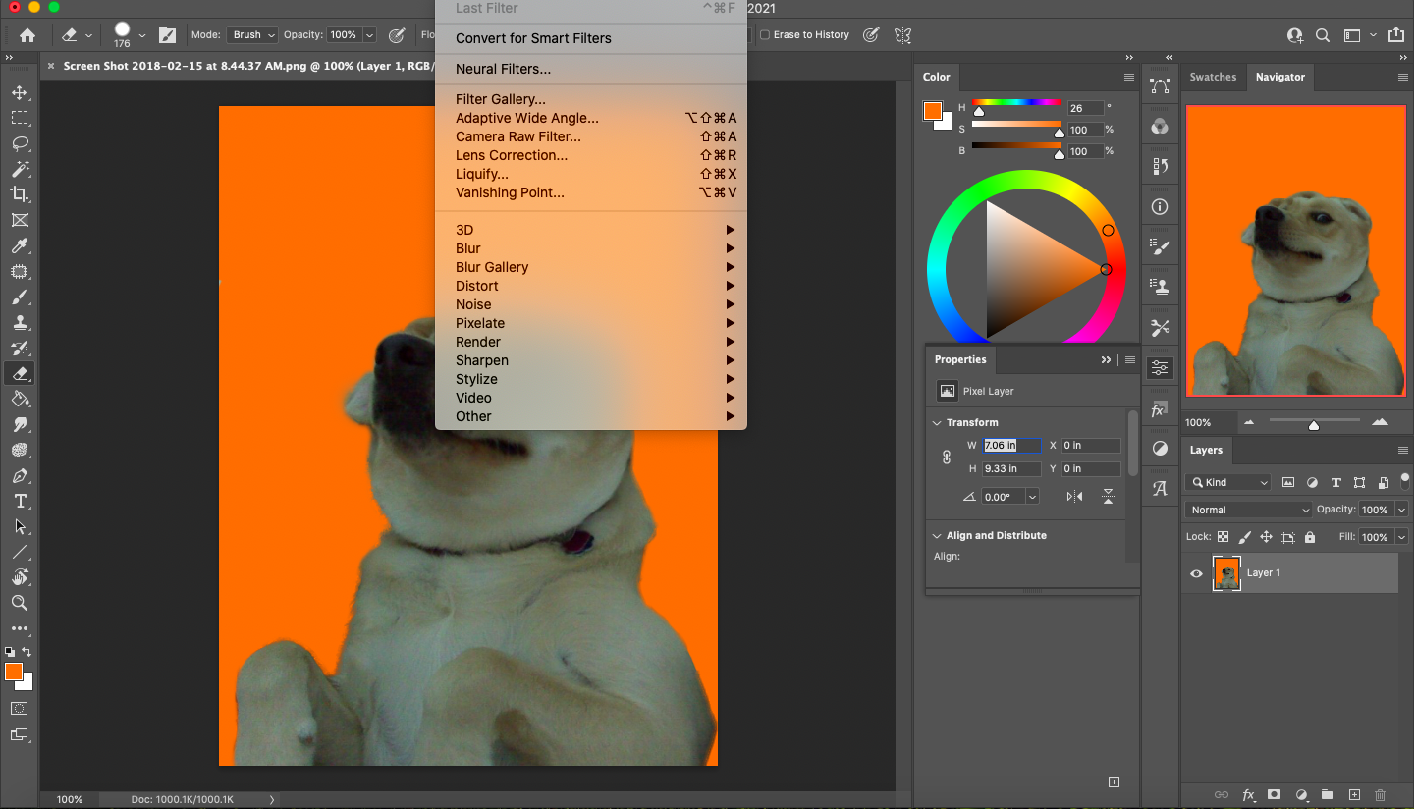Image resolution: width=1414 pixels, height=809 pixels.
Task: Select the Path Selection tool
Action: [20, 526]
